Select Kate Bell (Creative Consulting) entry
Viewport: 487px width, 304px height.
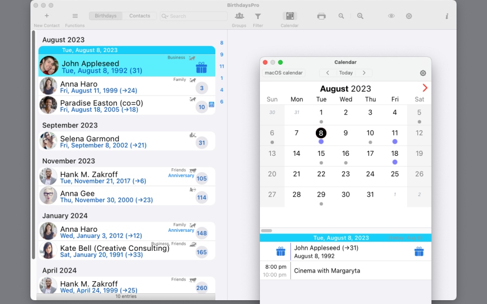[127, 250]
